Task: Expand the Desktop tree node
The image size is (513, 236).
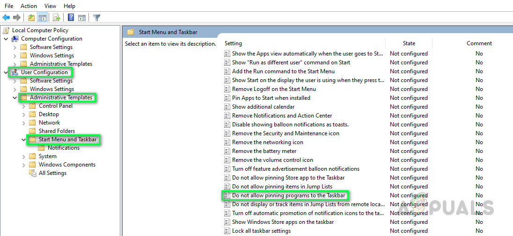Action: [x=23, y=114]
